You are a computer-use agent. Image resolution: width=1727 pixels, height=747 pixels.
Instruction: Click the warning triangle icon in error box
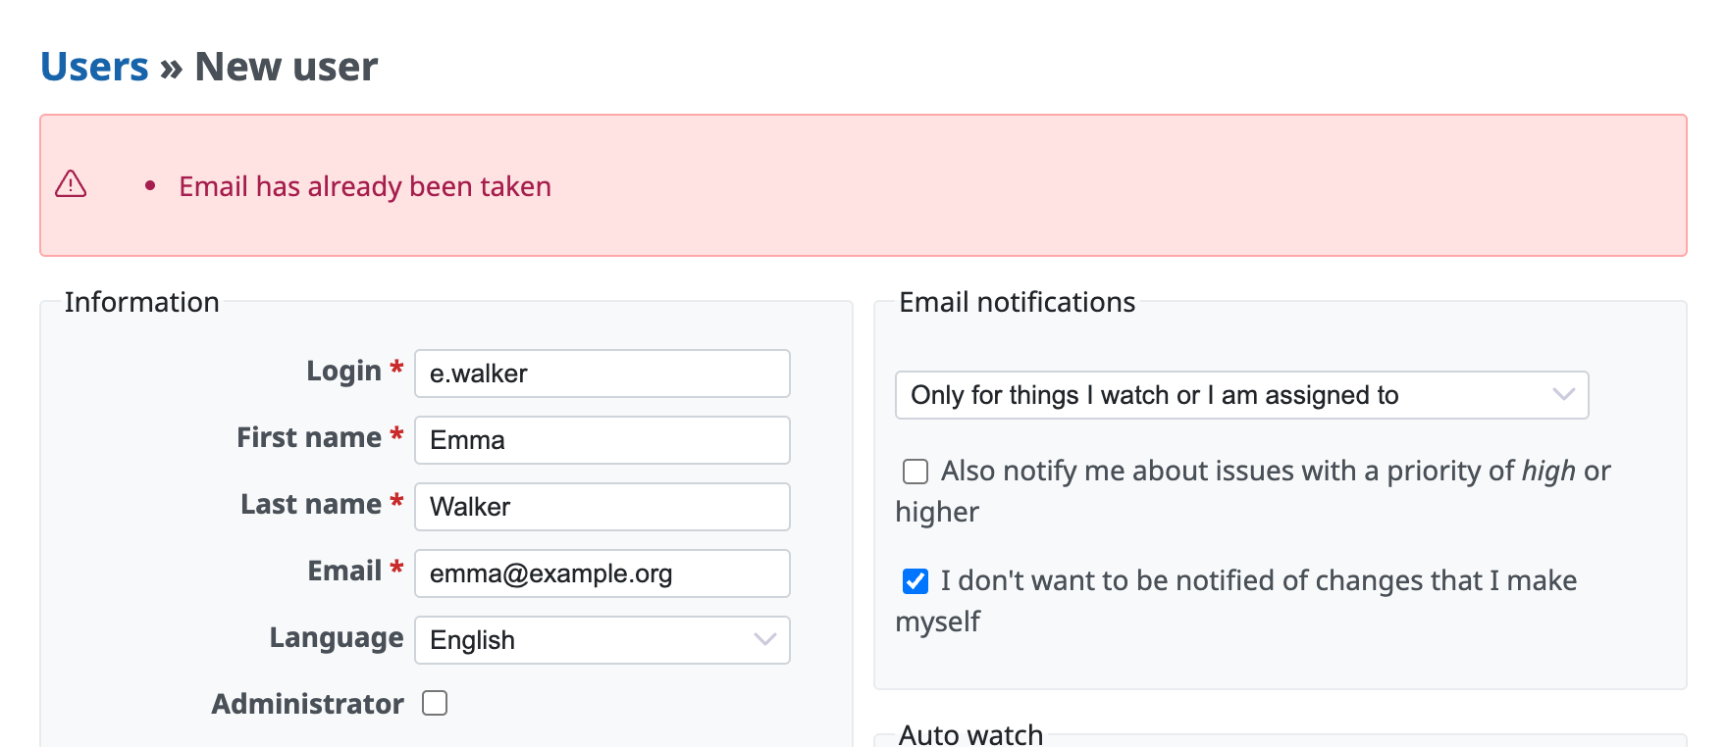click(71, 184)
